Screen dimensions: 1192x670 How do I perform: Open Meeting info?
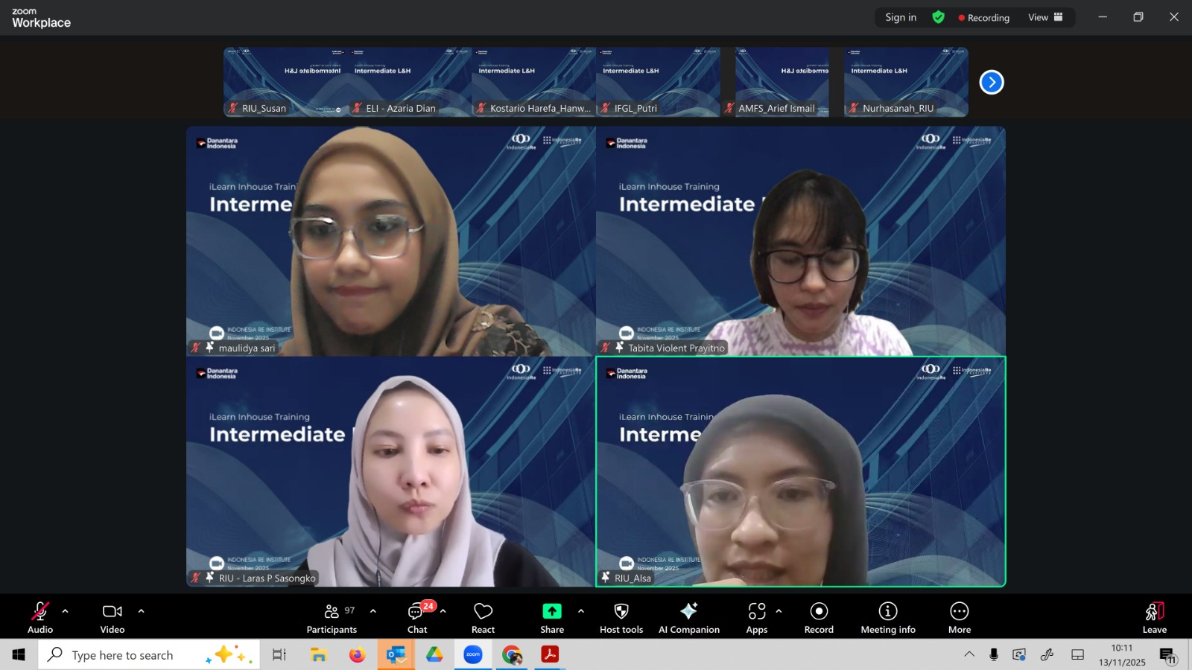(x=887, y=618)
